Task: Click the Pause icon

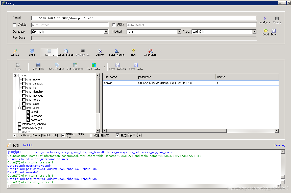Action: [x=277, y=18]
